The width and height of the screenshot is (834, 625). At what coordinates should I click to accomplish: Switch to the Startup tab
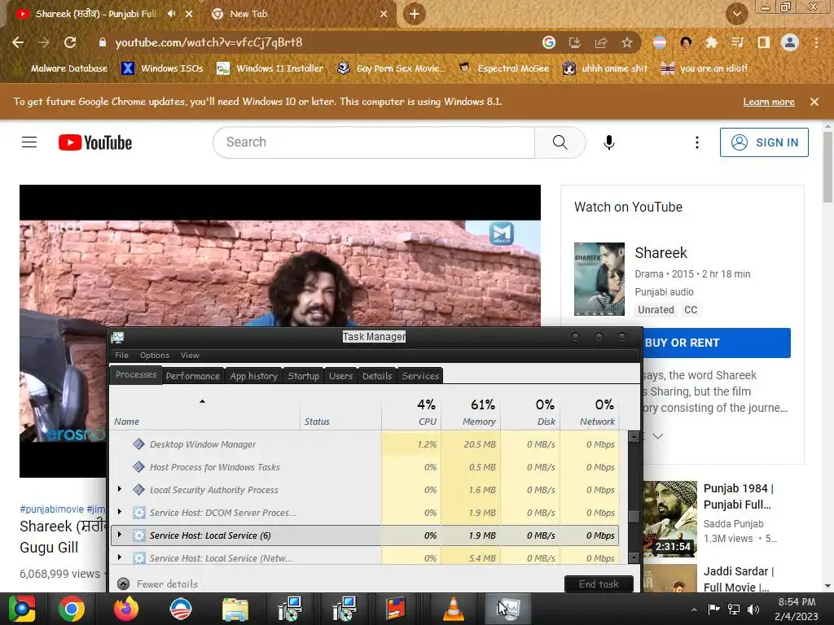coord(303,376)
